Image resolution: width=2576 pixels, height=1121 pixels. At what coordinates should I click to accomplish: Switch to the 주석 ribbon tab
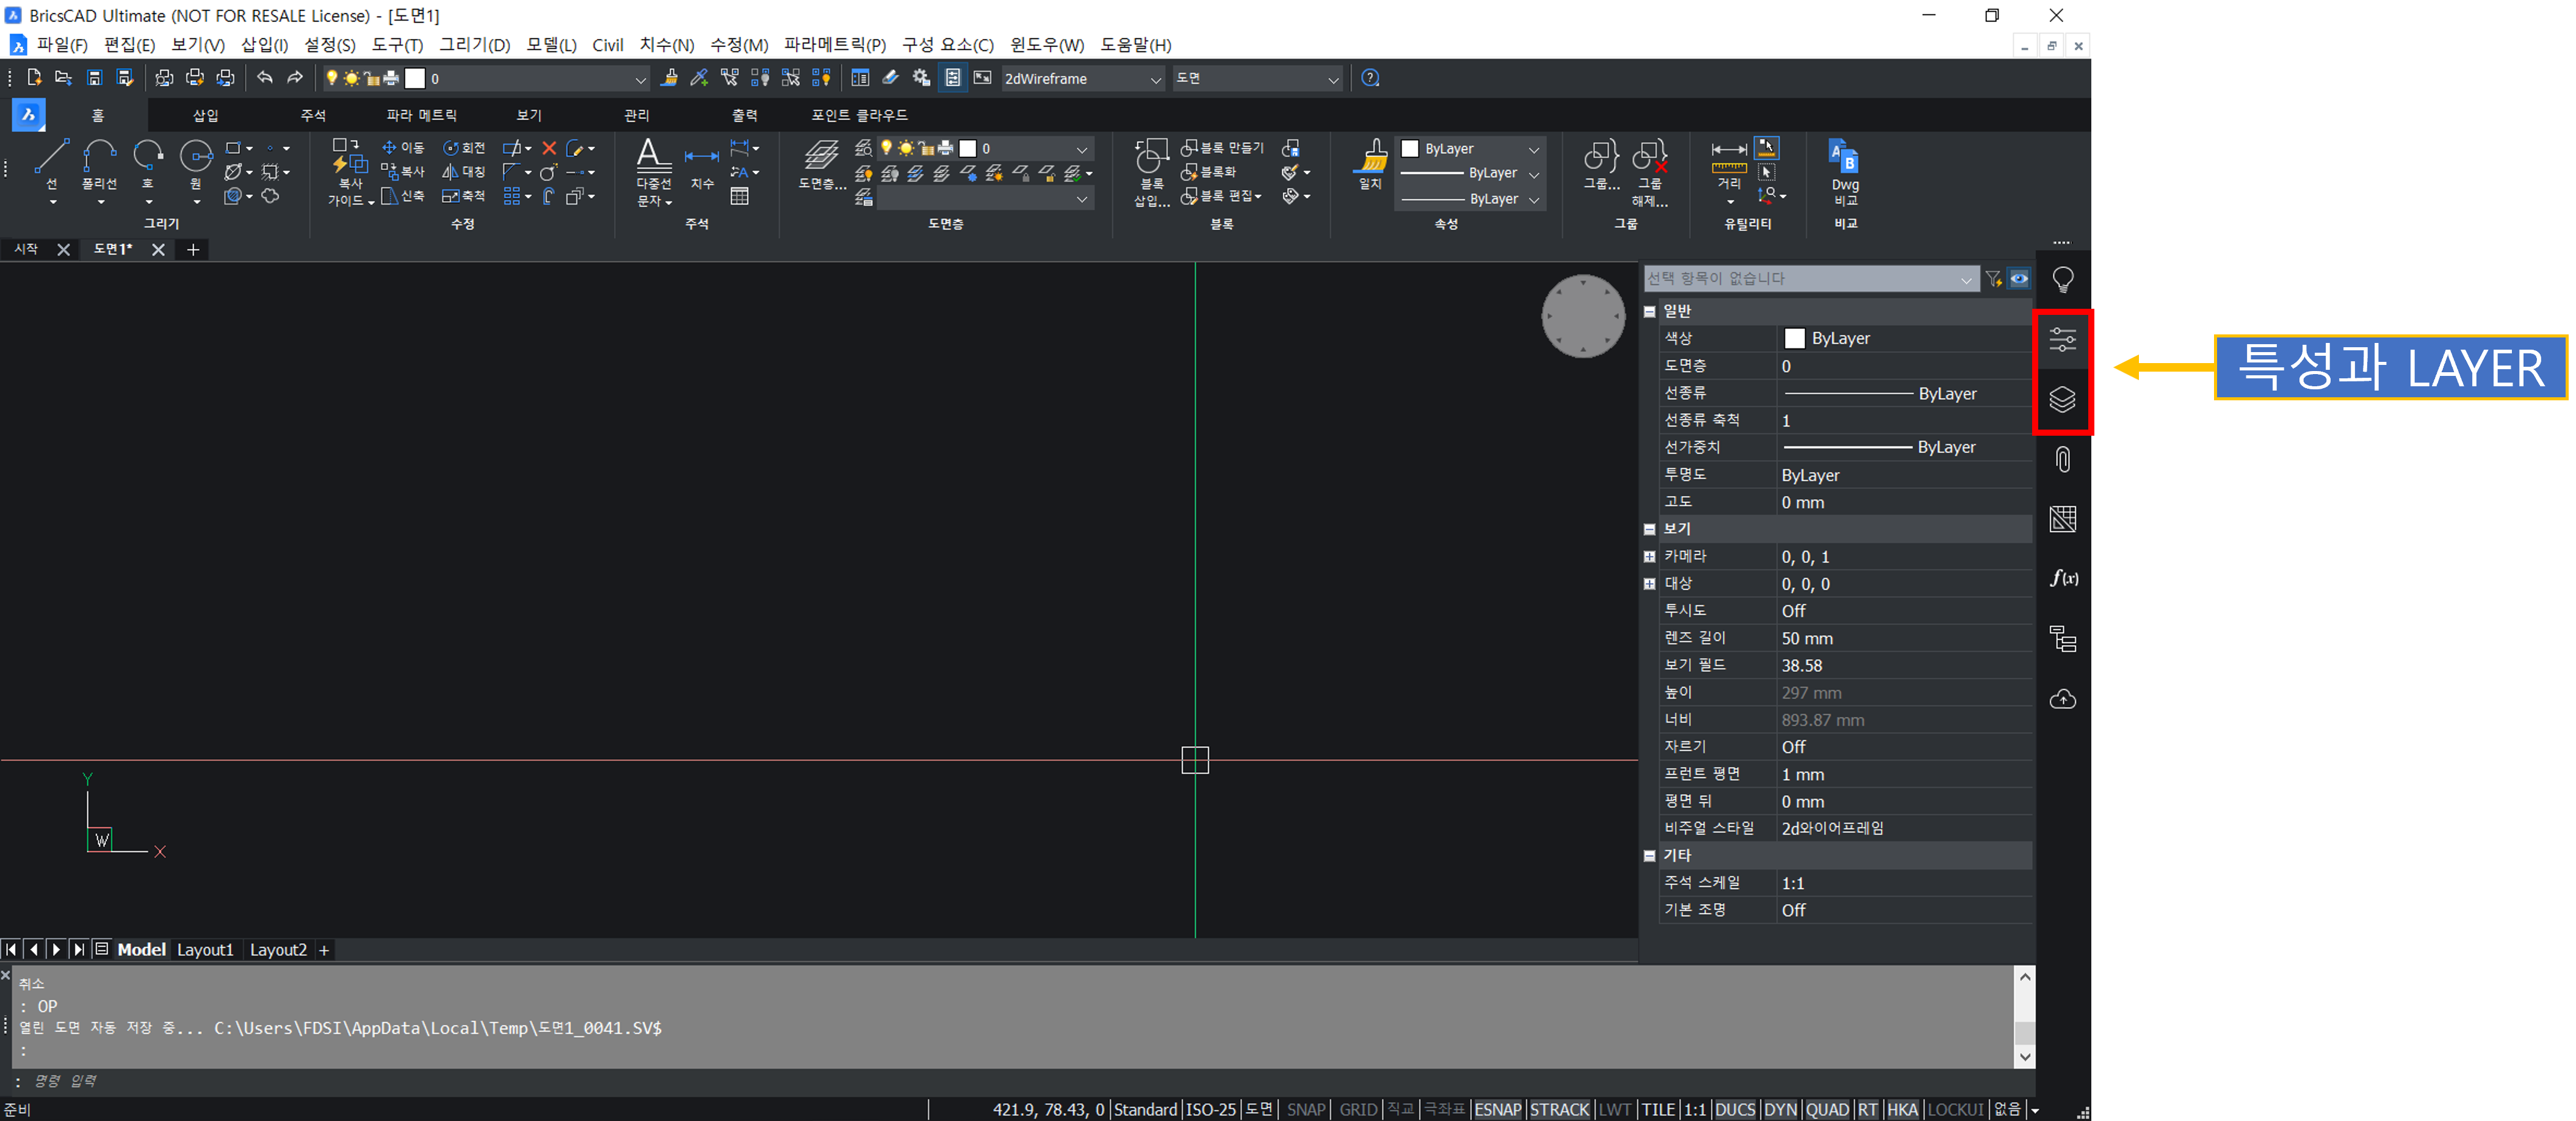click(313, 116)
